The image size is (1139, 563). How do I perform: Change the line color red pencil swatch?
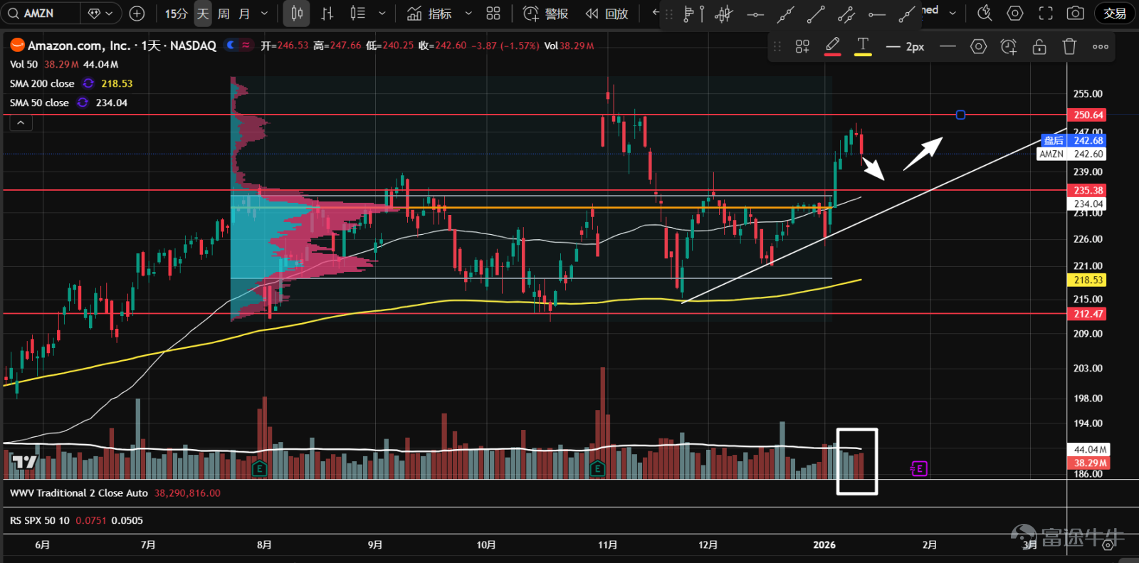(x=832, y=46)
